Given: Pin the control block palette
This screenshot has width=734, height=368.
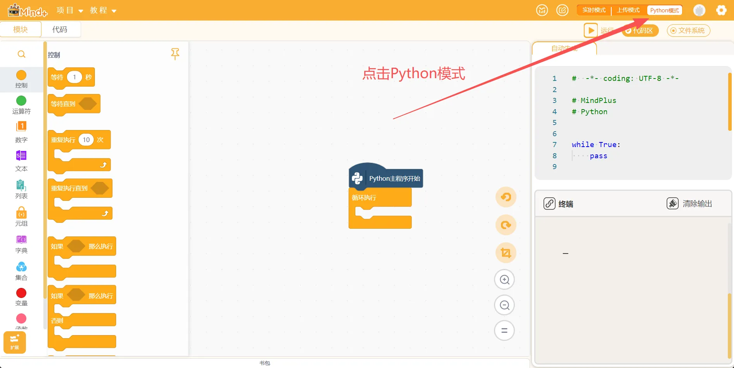Looking at the screenshot, I should [175, 54].
